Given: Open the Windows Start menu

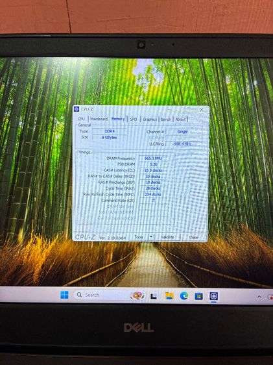Looking at the screenshot, I should click(64, 295).
